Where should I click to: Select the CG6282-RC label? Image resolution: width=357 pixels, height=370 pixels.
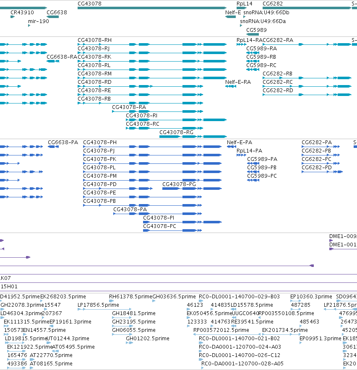click(x=278, y=82)
